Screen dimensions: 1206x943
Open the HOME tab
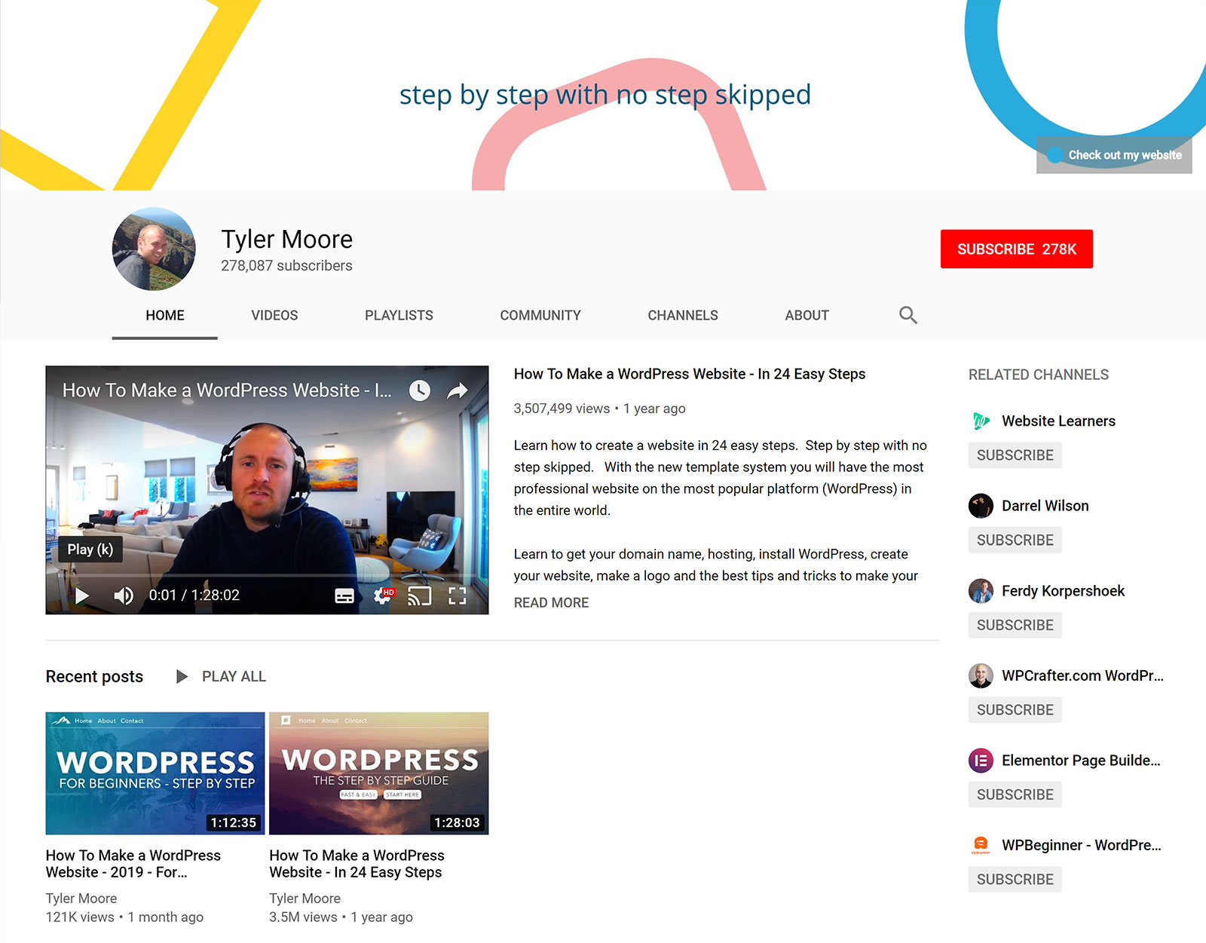[x=165, y=315]
